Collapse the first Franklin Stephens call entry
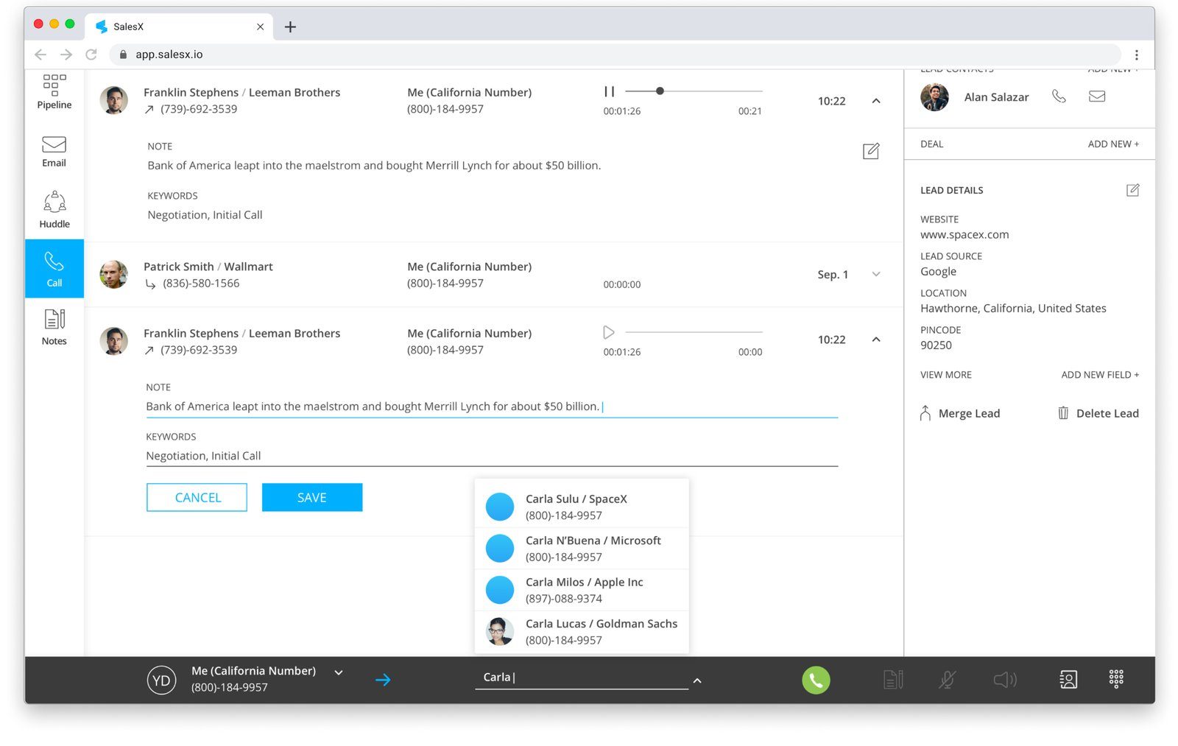This screenshot has height=746, width=1178. point(875,101)
